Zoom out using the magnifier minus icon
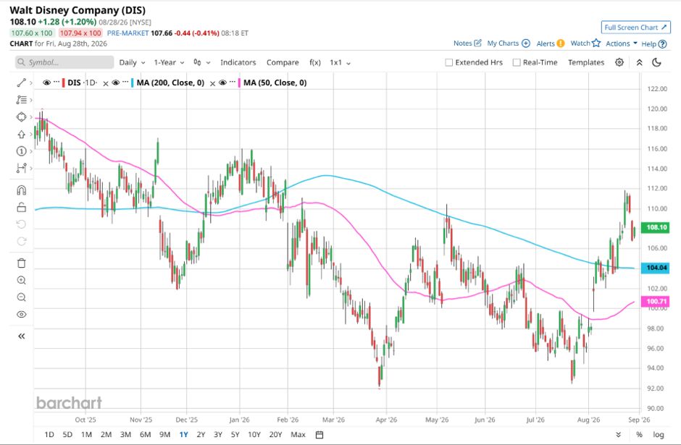 click(x=21, y=297)
